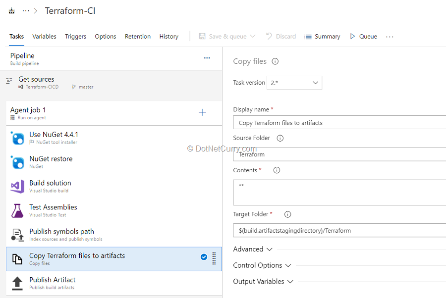The height and width of the screenshot is (298, 446).
Task: Select the Use NuGet 4.4.1 task icon
Action: (x=18, y=138)
